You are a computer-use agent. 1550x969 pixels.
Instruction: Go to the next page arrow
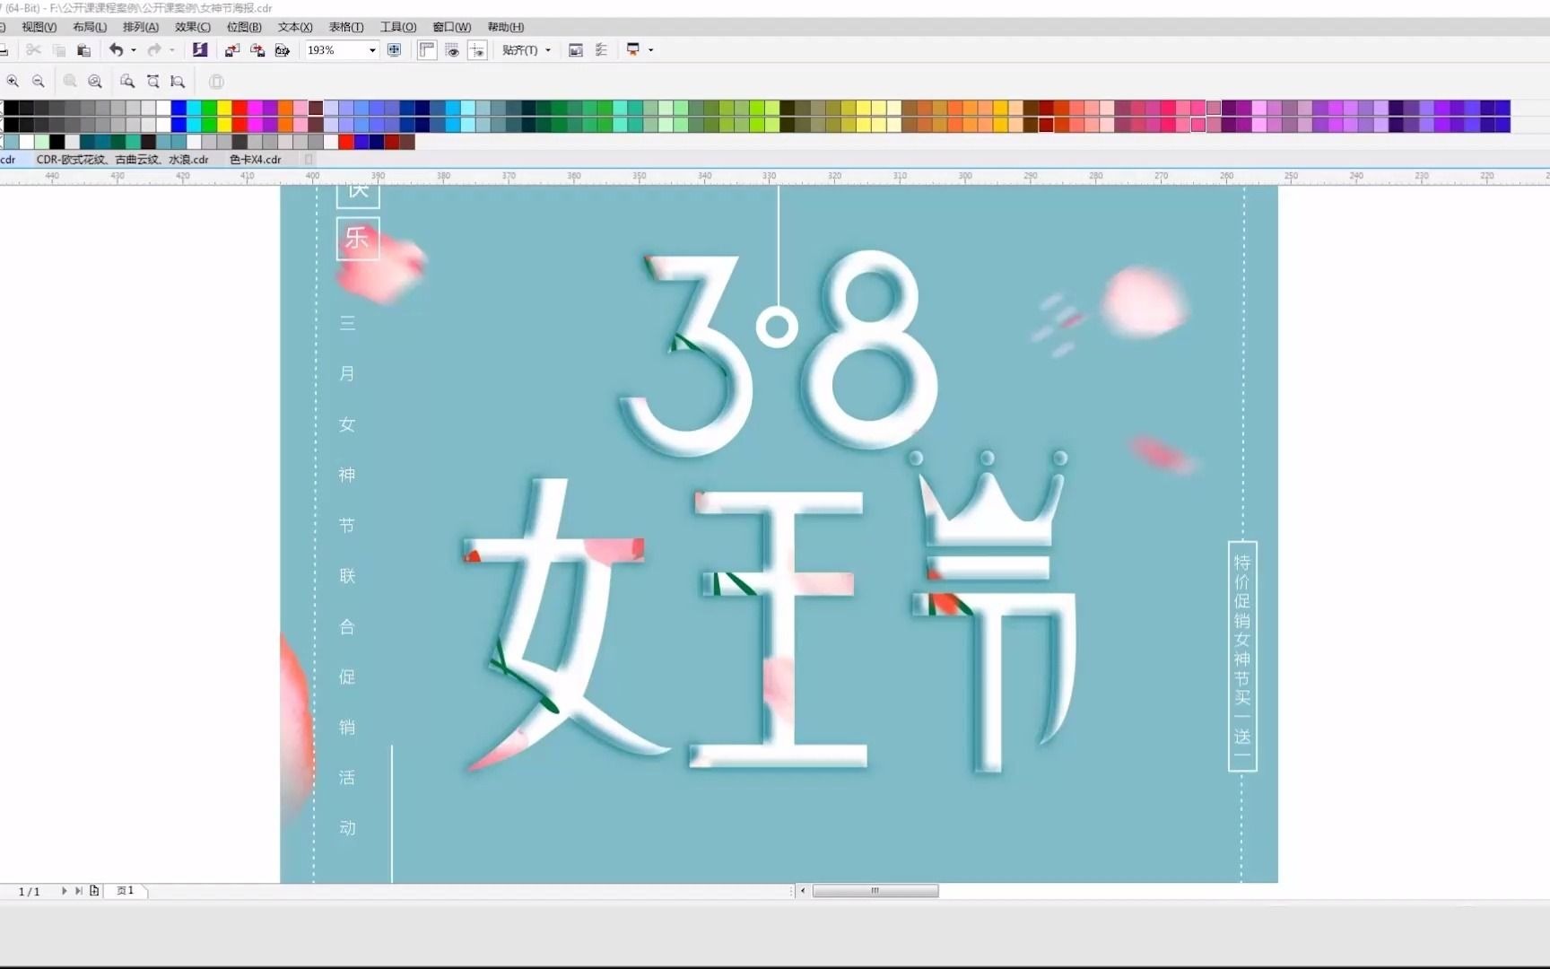point(64,891)
